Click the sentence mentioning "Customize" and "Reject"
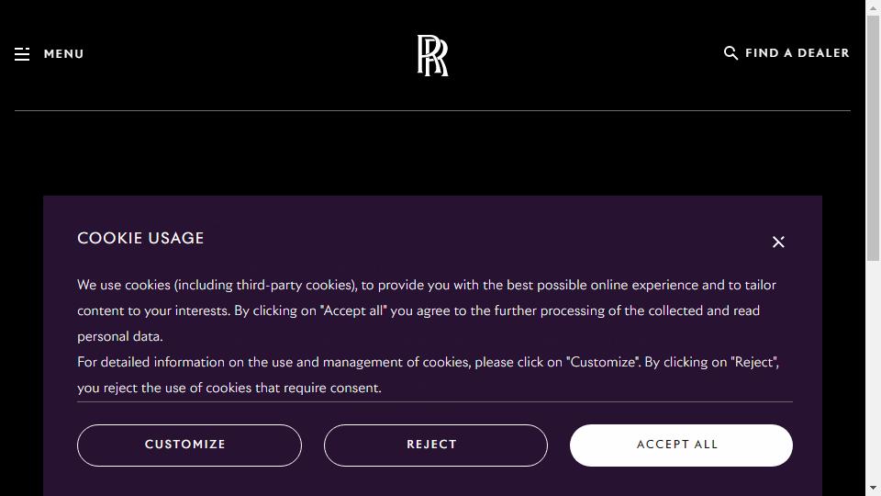The image size is (881, 496). click(429, 375)
